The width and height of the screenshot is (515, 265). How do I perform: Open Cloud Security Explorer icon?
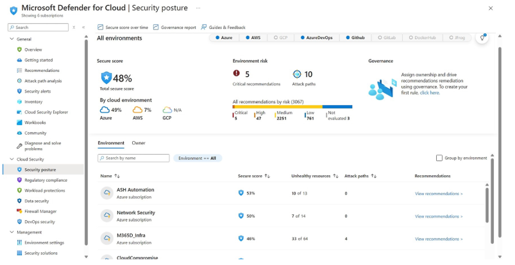pos(19,112)
